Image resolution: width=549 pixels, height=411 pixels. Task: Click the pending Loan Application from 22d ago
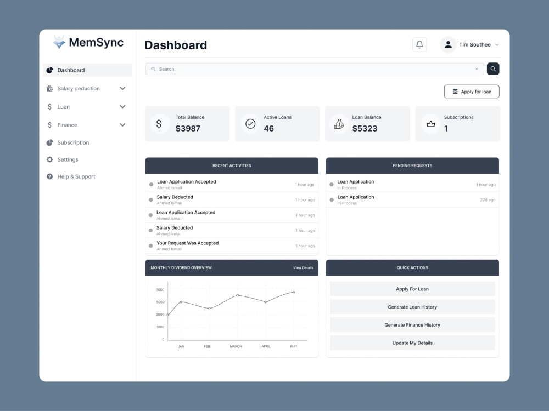pos(412,199)
